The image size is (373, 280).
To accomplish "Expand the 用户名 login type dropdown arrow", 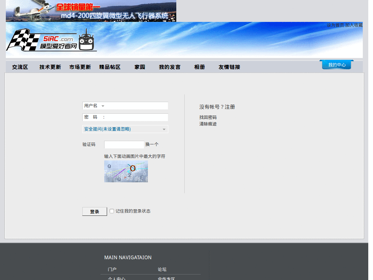I will [x=103, y=106].
